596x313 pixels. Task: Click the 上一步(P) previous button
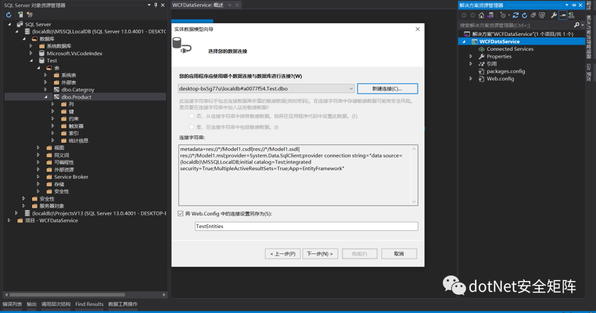pyautogui.click(x=283, y=253)
